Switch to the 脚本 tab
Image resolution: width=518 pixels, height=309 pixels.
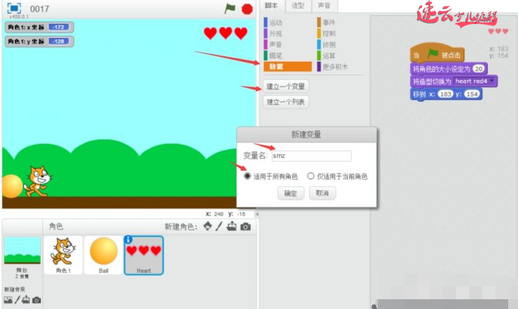coord(272,6)
